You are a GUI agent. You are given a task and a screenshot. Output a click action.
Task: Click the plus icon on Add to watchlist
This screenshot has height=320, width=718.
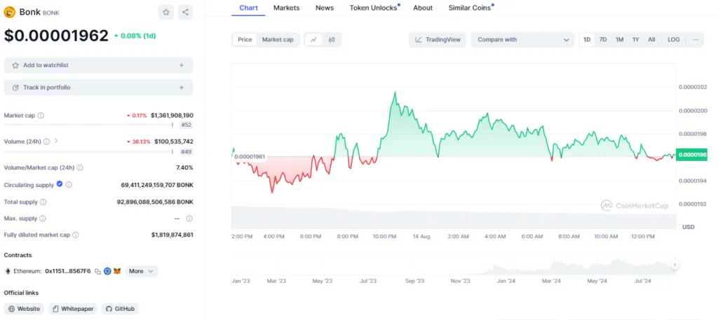click(182, 65)
